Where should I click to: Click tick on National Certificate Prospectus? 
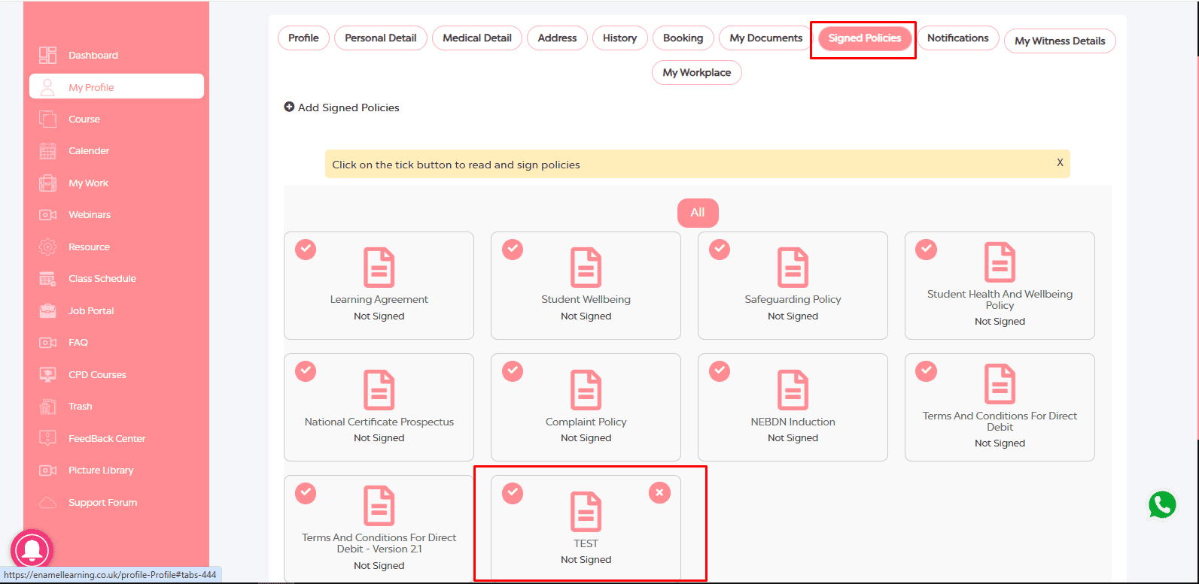306,371
